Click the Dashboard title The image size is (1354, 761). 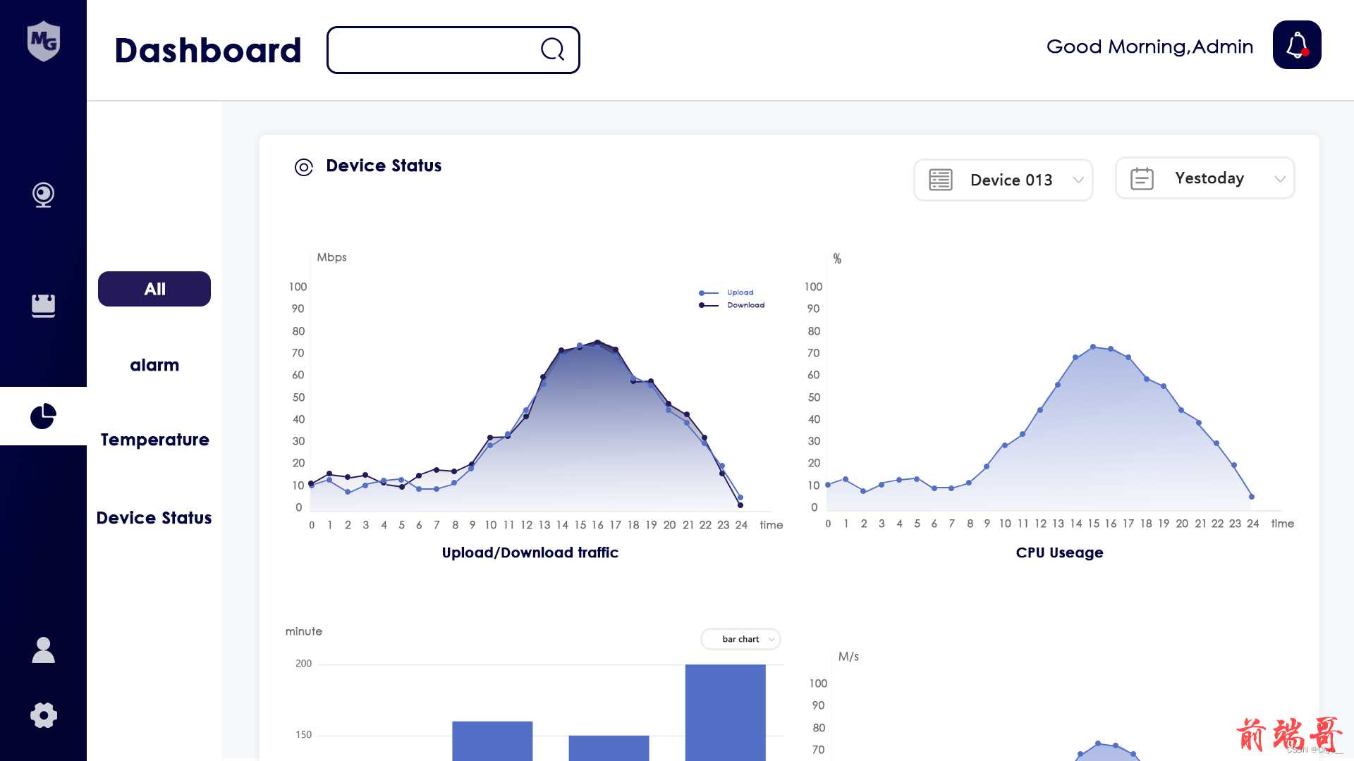point(208,50)
